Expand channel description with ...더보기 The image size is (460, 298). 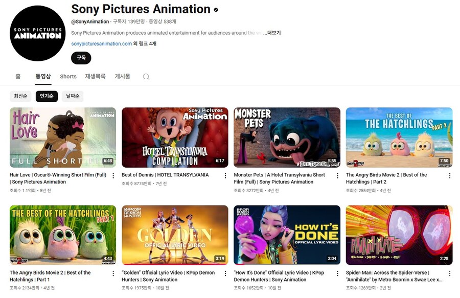272,33
